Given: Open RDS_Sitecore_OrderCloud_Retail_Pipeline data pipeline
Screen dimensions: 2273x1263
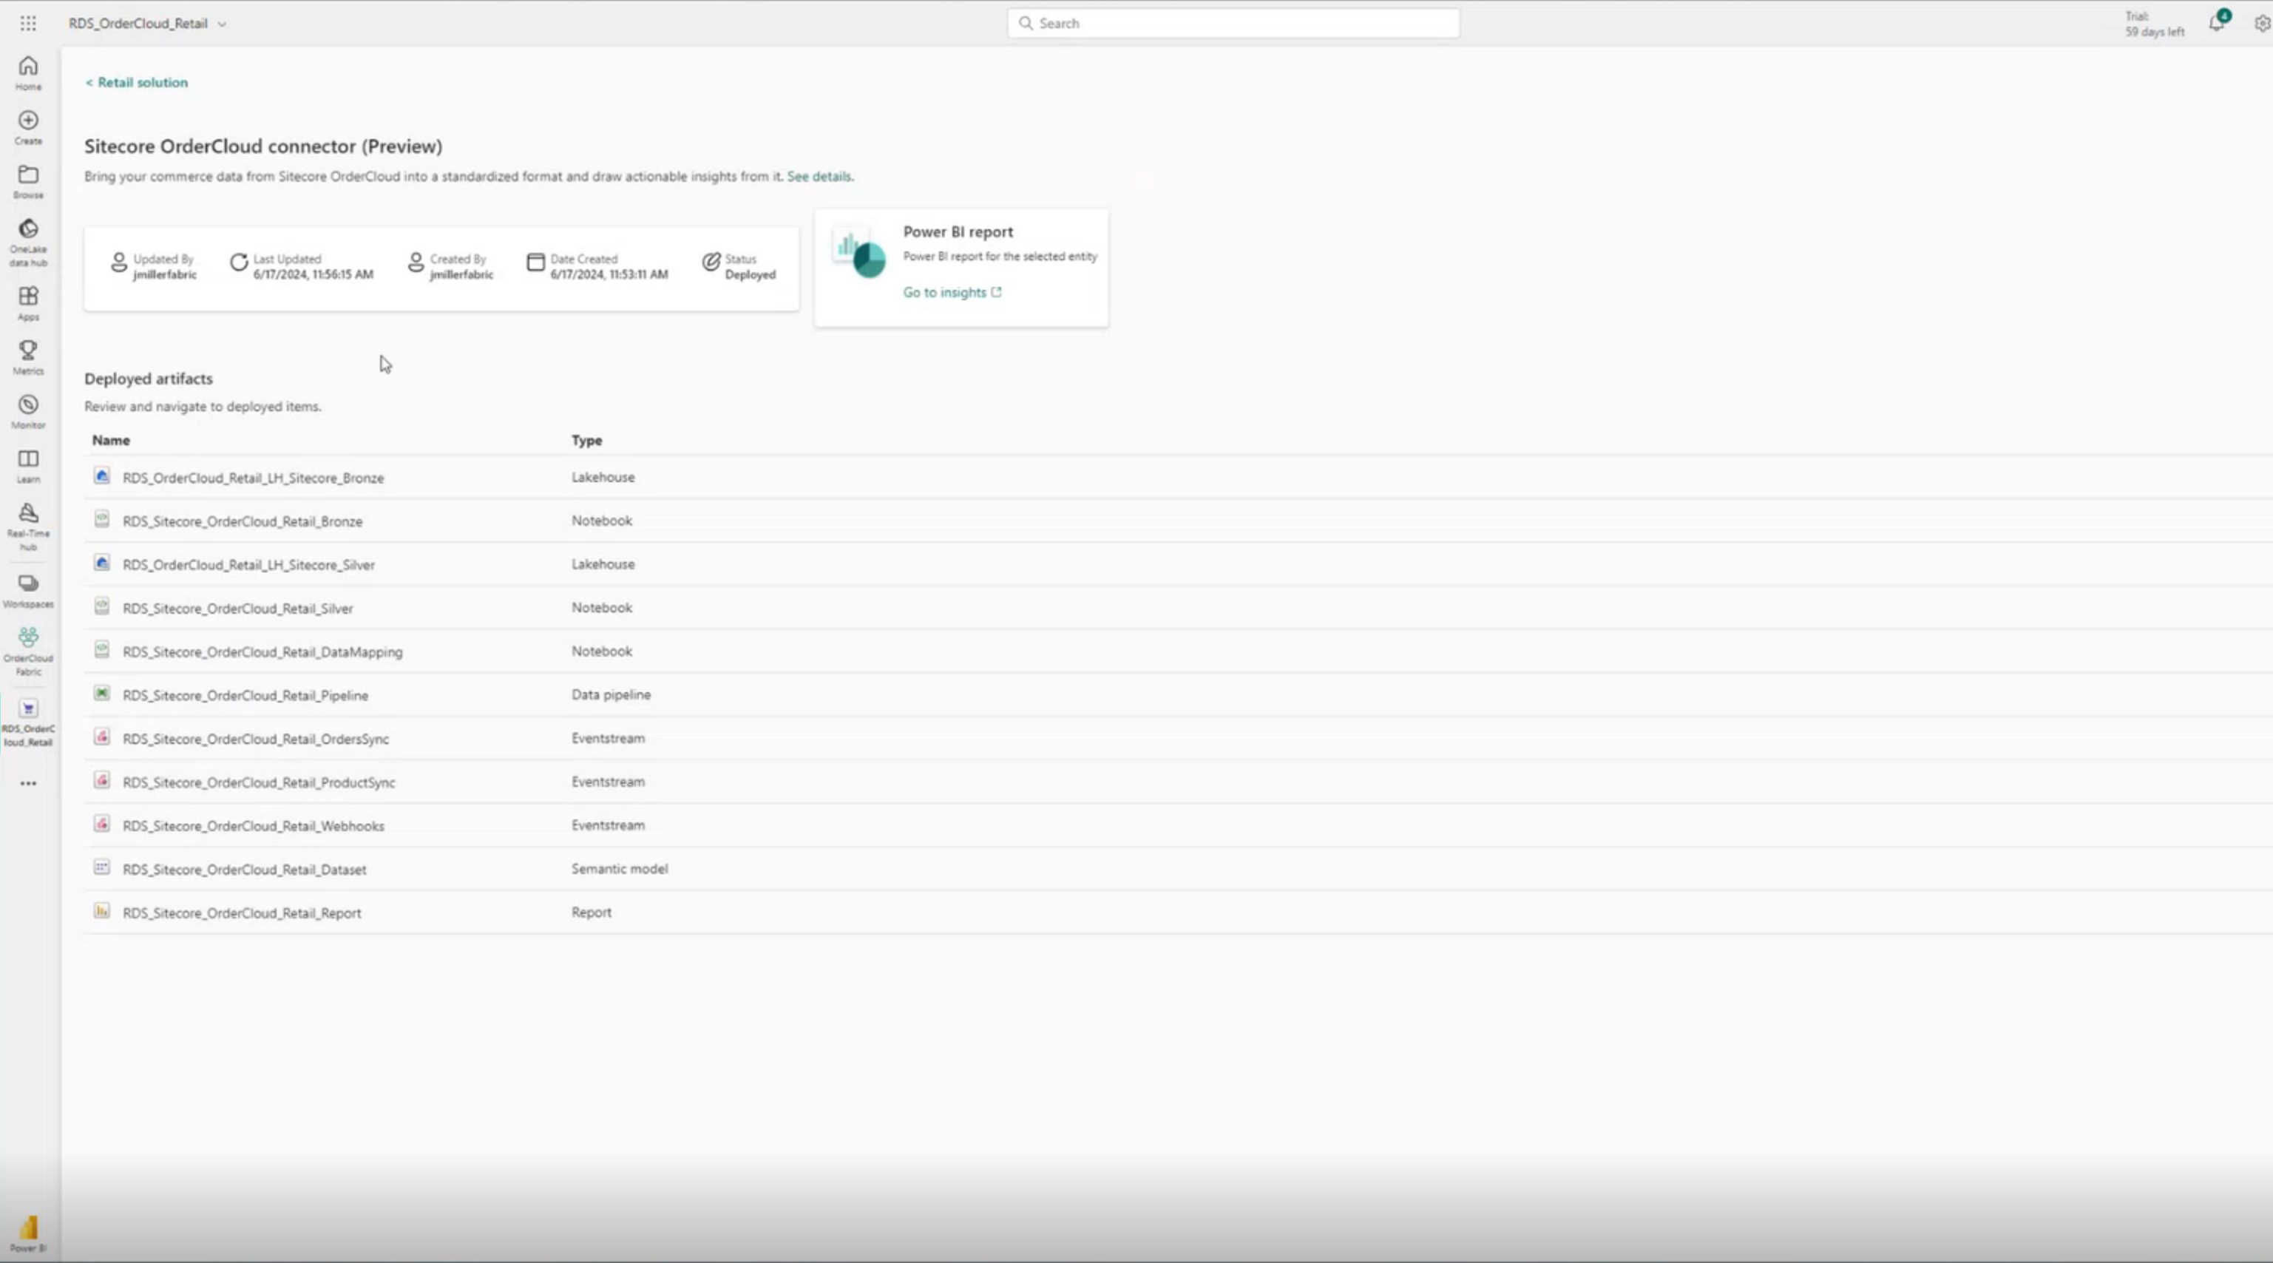Looking at the screenshot, I should pyautogui.click(x=245, y=696).
